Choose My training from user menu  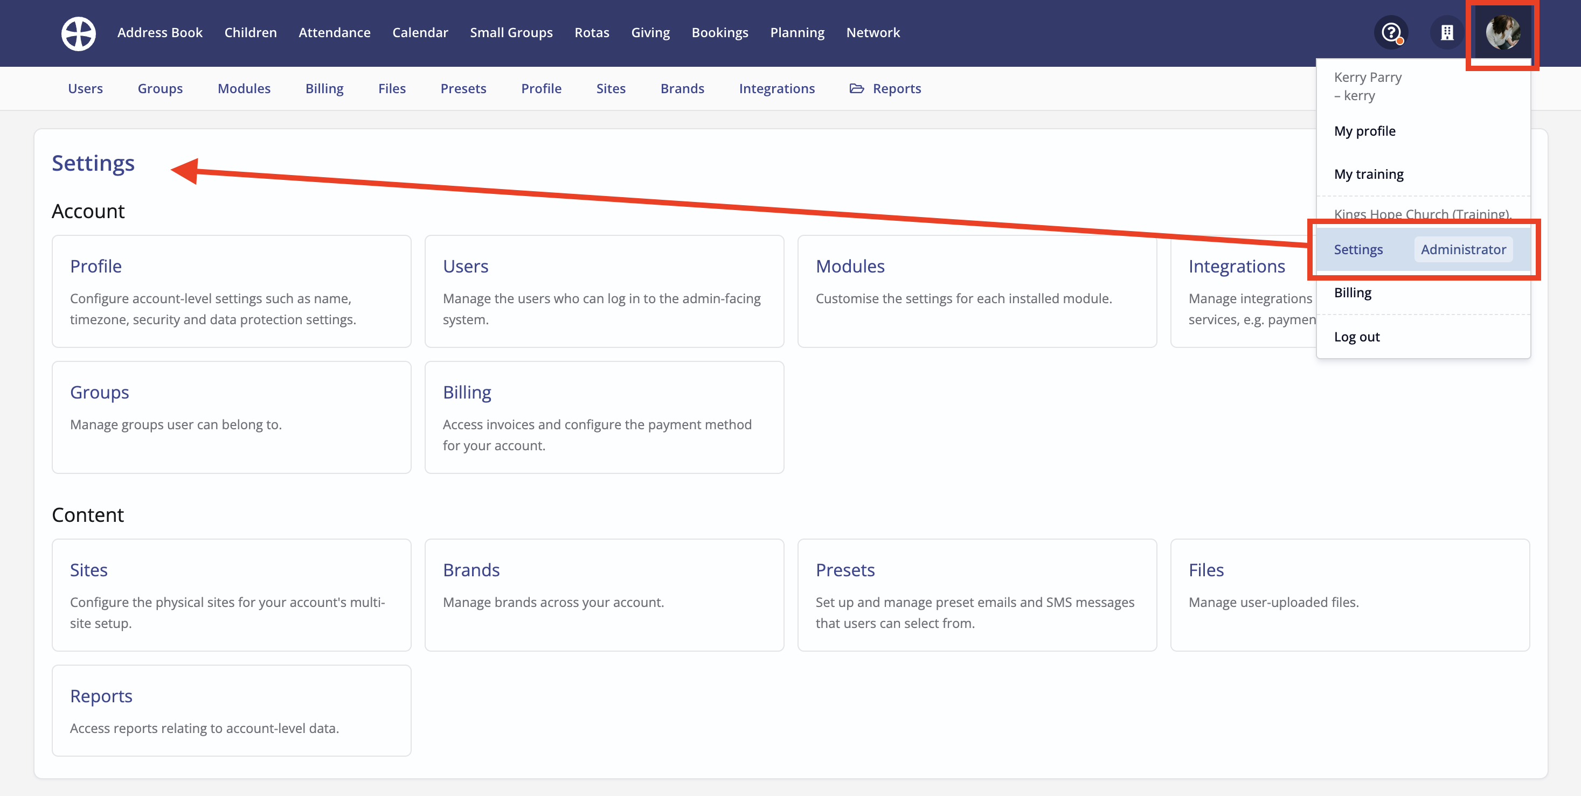[x=1368, y=174]
